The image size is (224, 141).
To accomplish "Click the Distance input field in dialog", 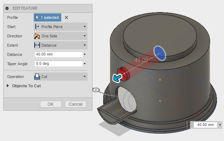I will [59, 54].
